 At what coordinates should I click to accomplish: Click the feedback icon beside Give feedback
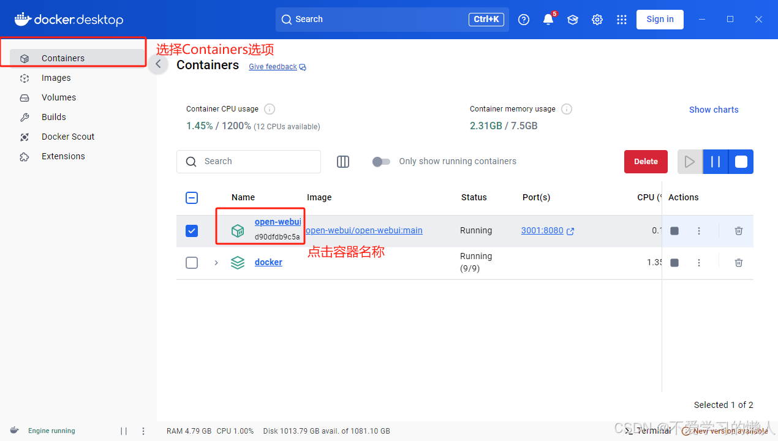(x=303, y=67)
